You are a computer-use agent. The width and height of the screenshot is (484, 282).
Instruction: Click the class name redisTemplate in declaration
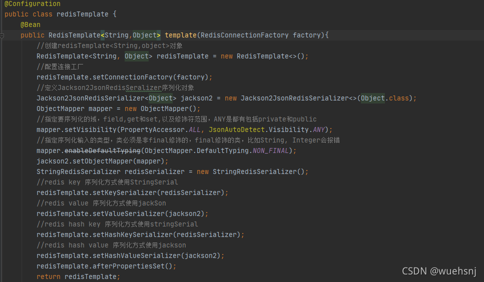tap(83, 14)
